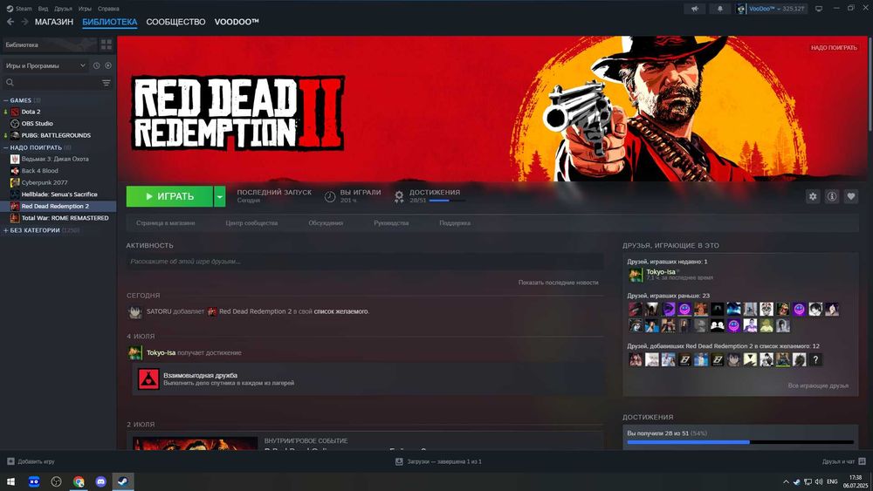The width and height of the screenshot is (873, 491).
Task: Go back with the navigation back arrow
Action: (x=10, y=22)
